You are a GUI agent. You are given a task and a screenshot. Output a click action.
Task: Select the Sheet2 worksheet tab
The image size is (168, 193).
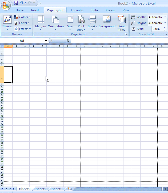[41, 189]
